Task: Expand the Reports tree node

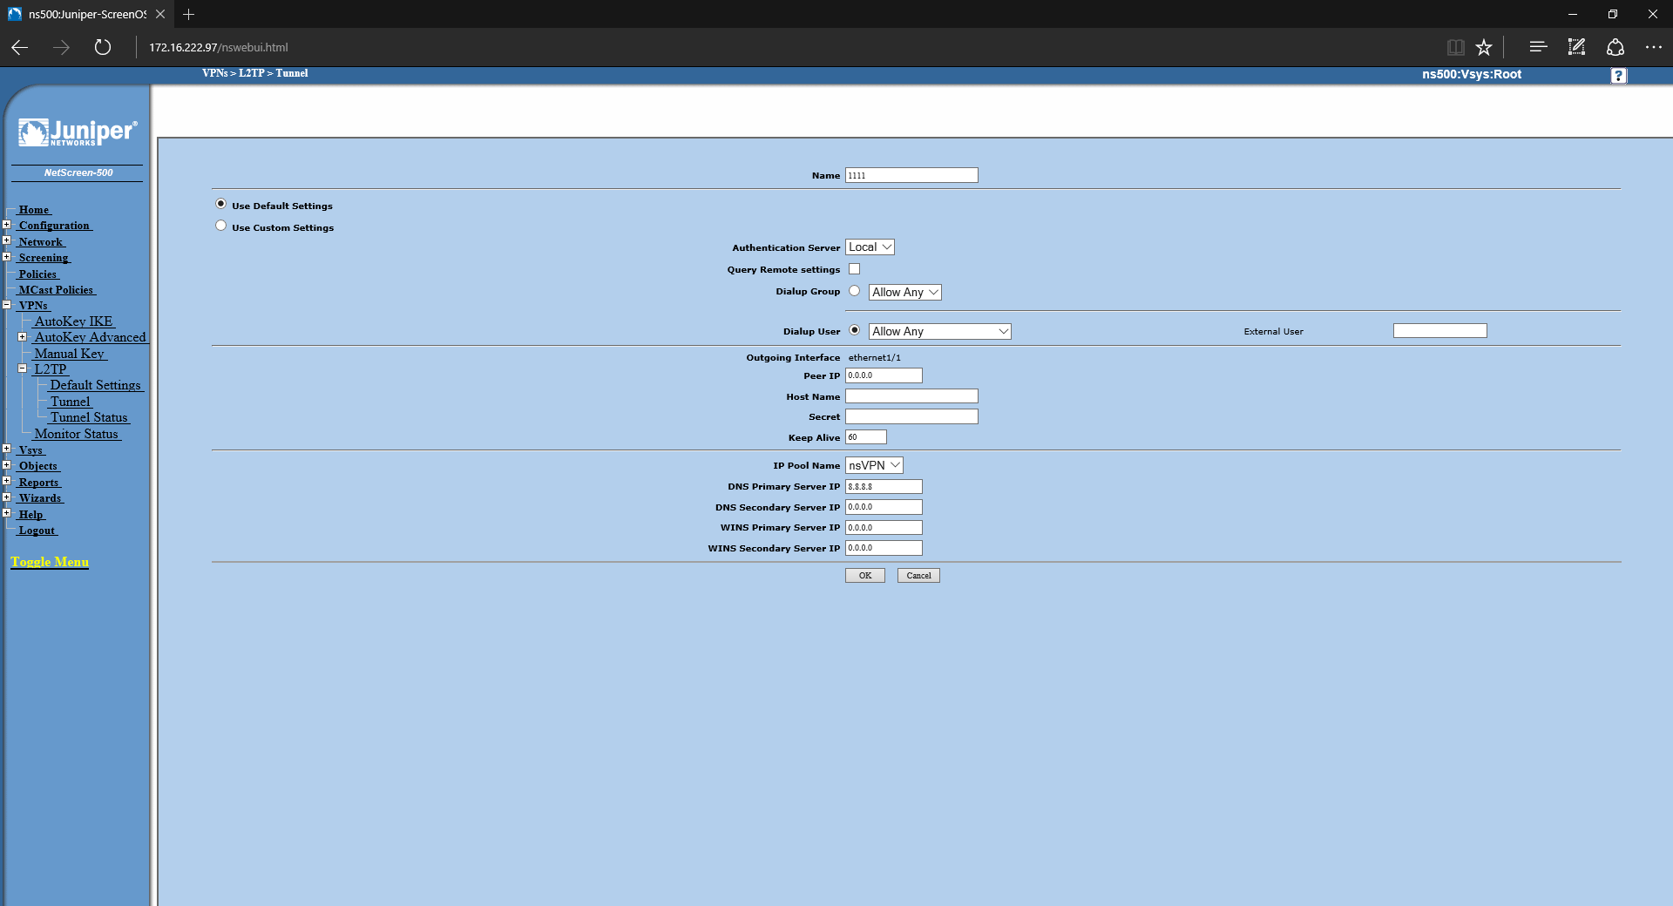Action: (7, 481)
